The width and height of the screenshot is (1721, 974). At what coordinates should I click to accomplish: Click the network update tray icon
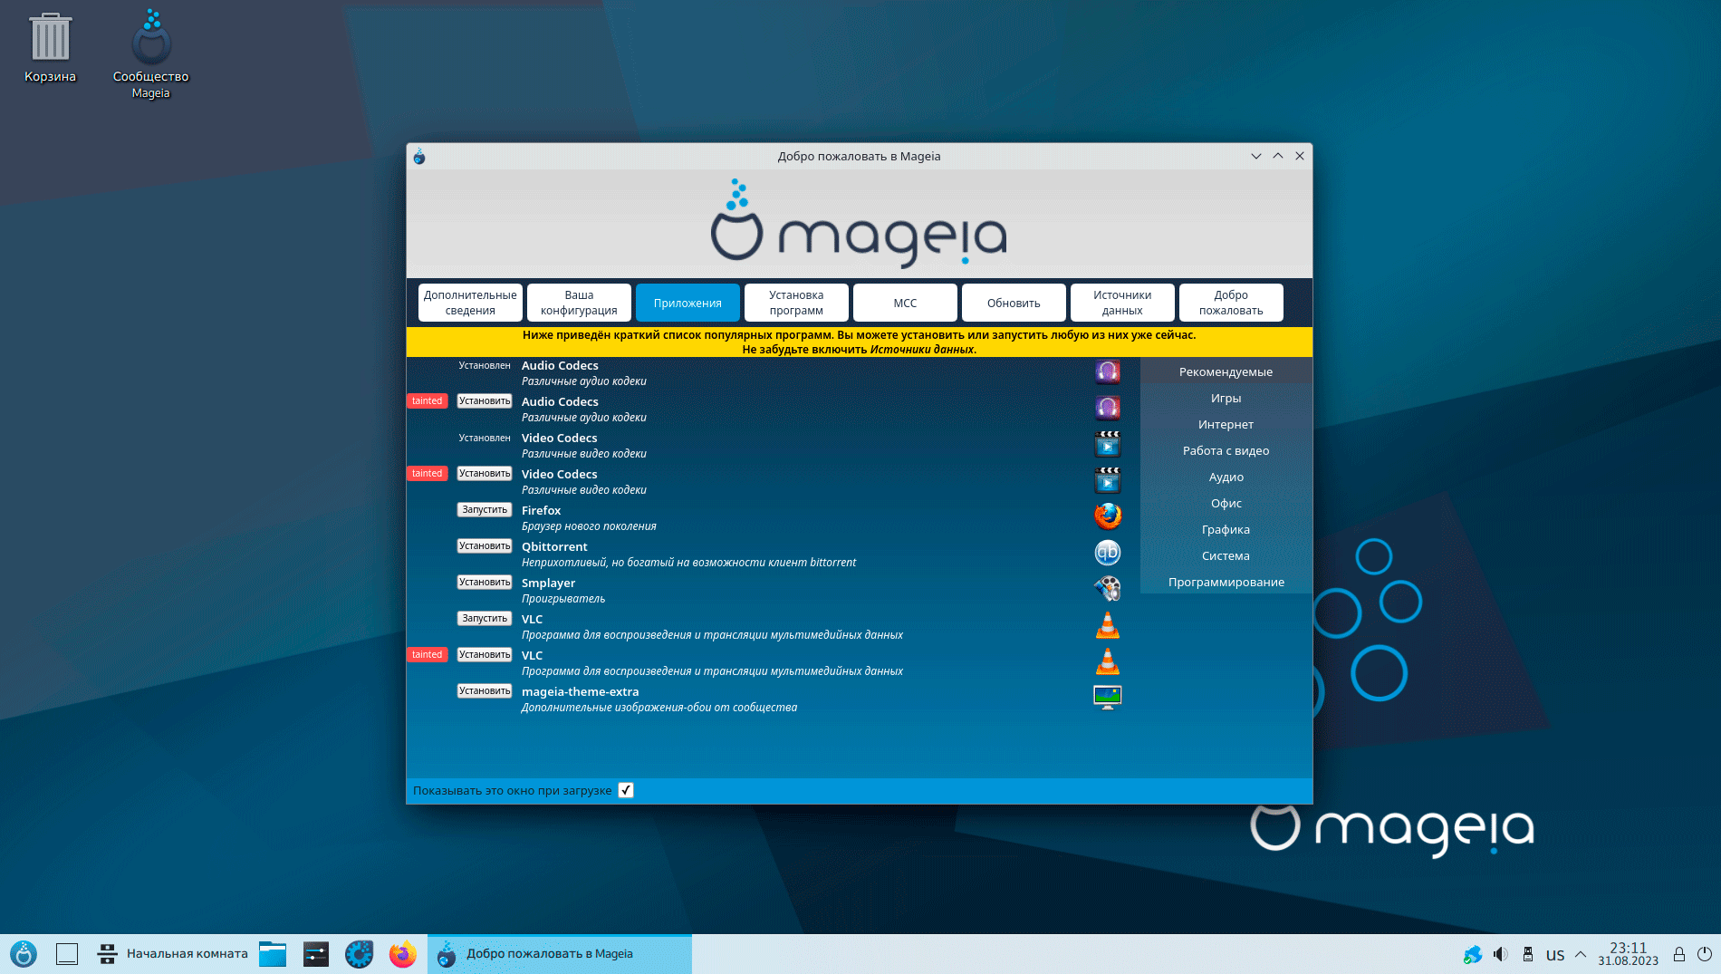tap(1473, 954)
